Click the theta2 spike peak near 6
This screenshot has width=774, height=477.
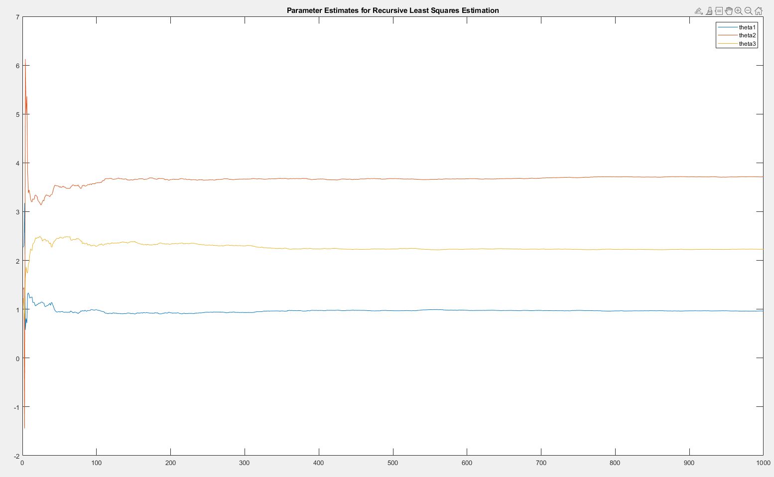pos(25,61)
